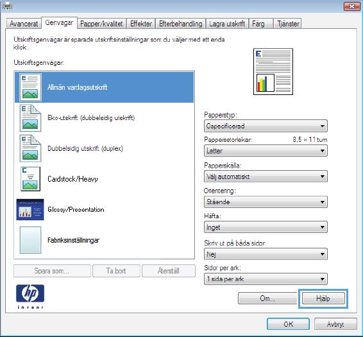Screen dimensions: 363x337
Task: Choose the Eko-utskrift (dubbelsidig utskrift) shortcut icon
Action: [30, 118]
